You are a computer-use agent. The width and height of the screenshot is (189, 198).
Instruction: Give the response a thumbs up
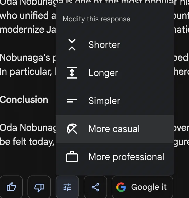(x=11, y=187)
